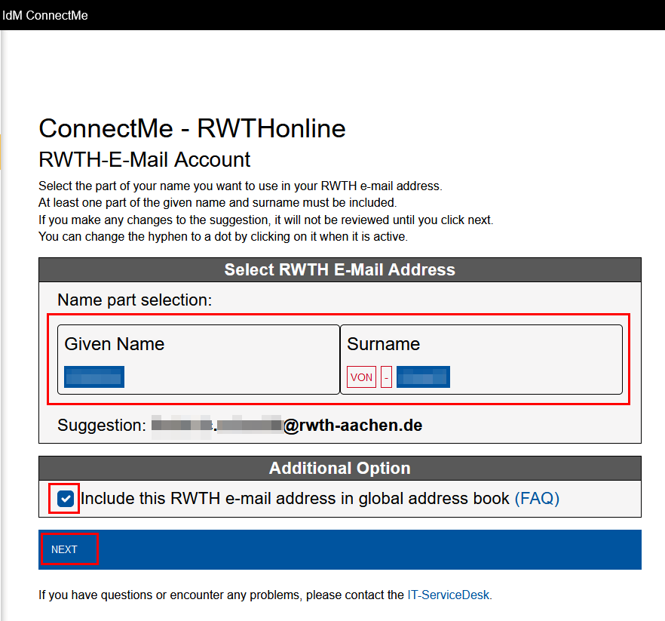Screen dimensions: 665x621
Task: Enable the VON prefix in the address
Action: click(361, 377)
